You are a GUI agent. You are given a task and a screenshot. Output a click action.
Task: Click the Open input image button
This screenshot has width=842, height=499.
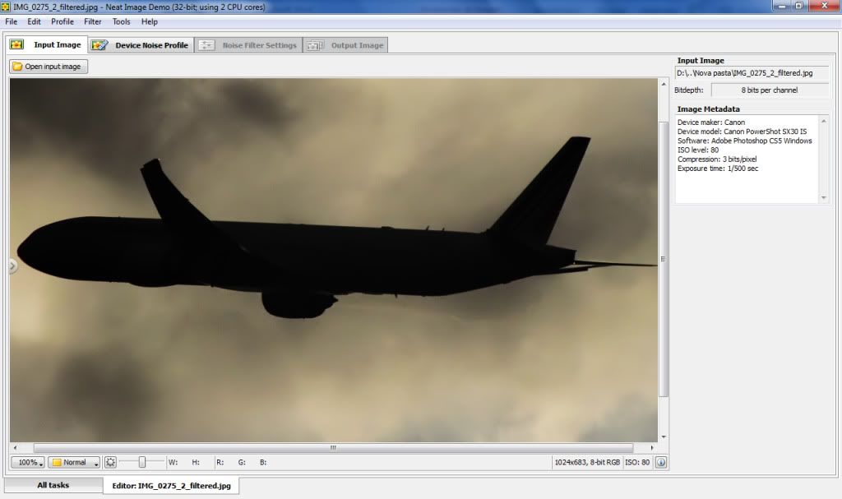[x=49, y=66]
